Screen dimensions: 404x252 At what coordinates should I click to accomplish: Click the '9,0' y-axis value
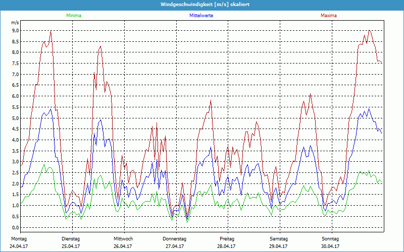coord(16,31)
